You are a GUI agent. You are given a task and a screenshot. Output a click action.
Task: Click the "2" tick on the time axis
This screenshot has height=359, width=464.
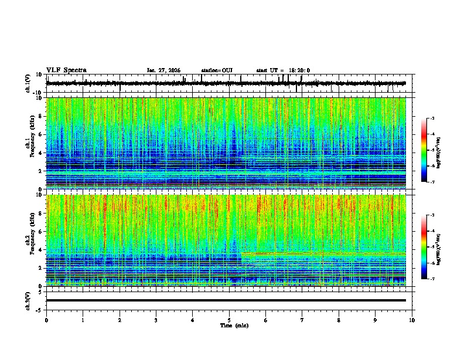click(120, 320)
